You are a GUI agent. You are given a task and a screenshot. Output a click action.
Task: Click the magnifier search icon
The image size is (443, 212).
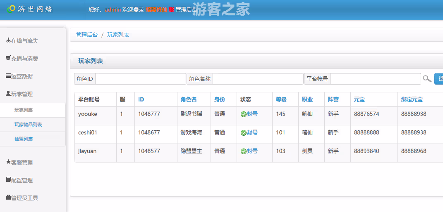427,79
